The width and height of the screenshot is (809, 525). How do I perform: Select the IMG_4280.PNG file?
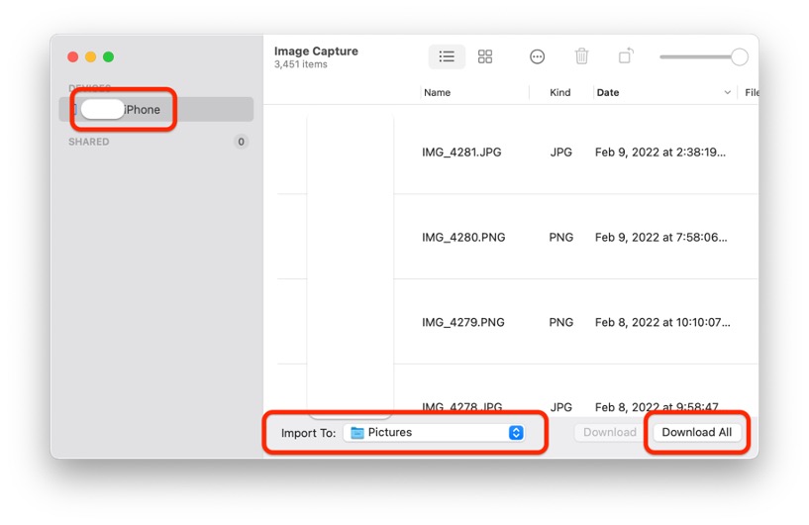[x=463, y=238]
